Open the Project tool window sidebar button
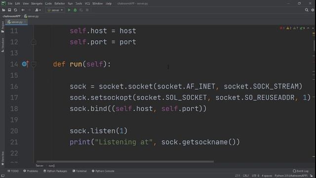Viewport: 316px width, 178px height. click(2, 27)
